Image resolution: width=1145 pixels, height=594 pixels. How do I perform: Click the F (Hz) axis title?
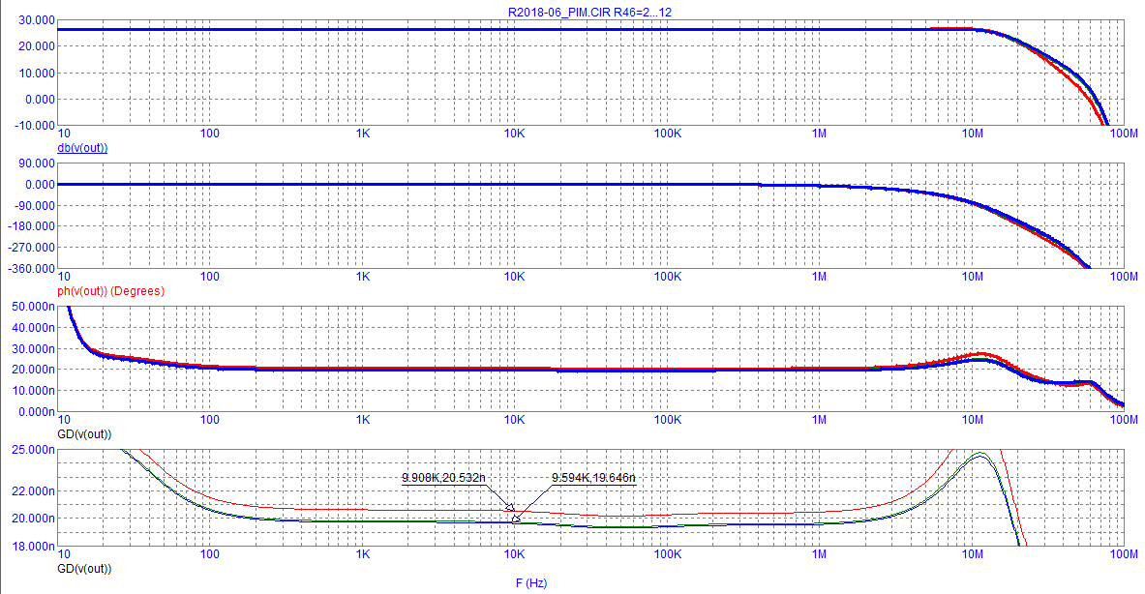[x=530, y=583]
